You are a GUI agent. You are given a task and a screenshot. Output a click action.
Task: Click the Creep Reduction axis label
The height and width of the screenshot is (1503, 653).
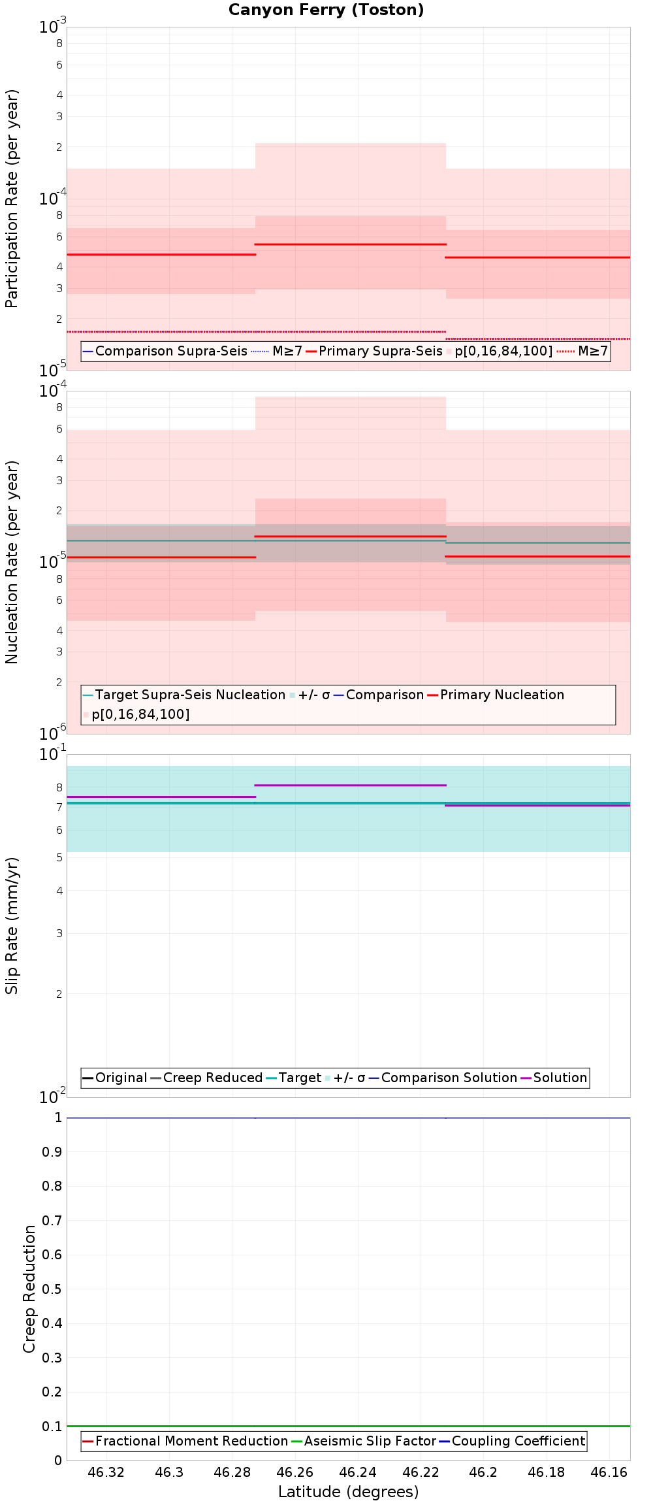29,1289
